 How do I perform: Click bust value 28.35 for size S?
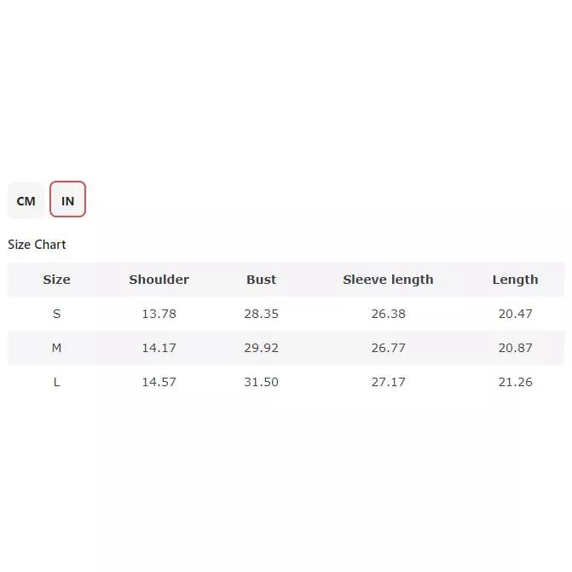(x=261, y=314)
